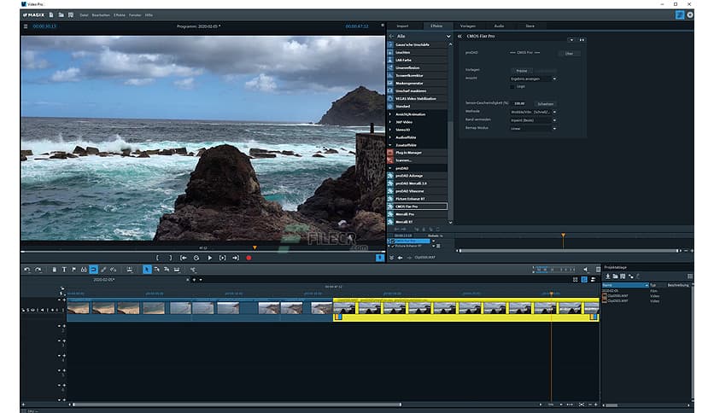Click the playhead marker in keyframe timeline

click(x=564, y=236)
